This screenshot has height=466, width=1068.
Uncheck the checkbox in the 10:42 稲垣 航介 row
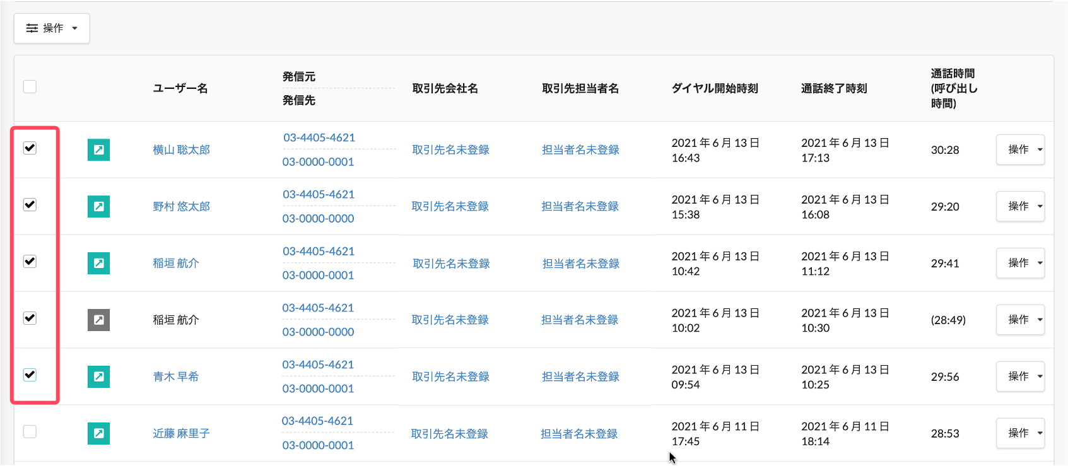tap(30, 261)
